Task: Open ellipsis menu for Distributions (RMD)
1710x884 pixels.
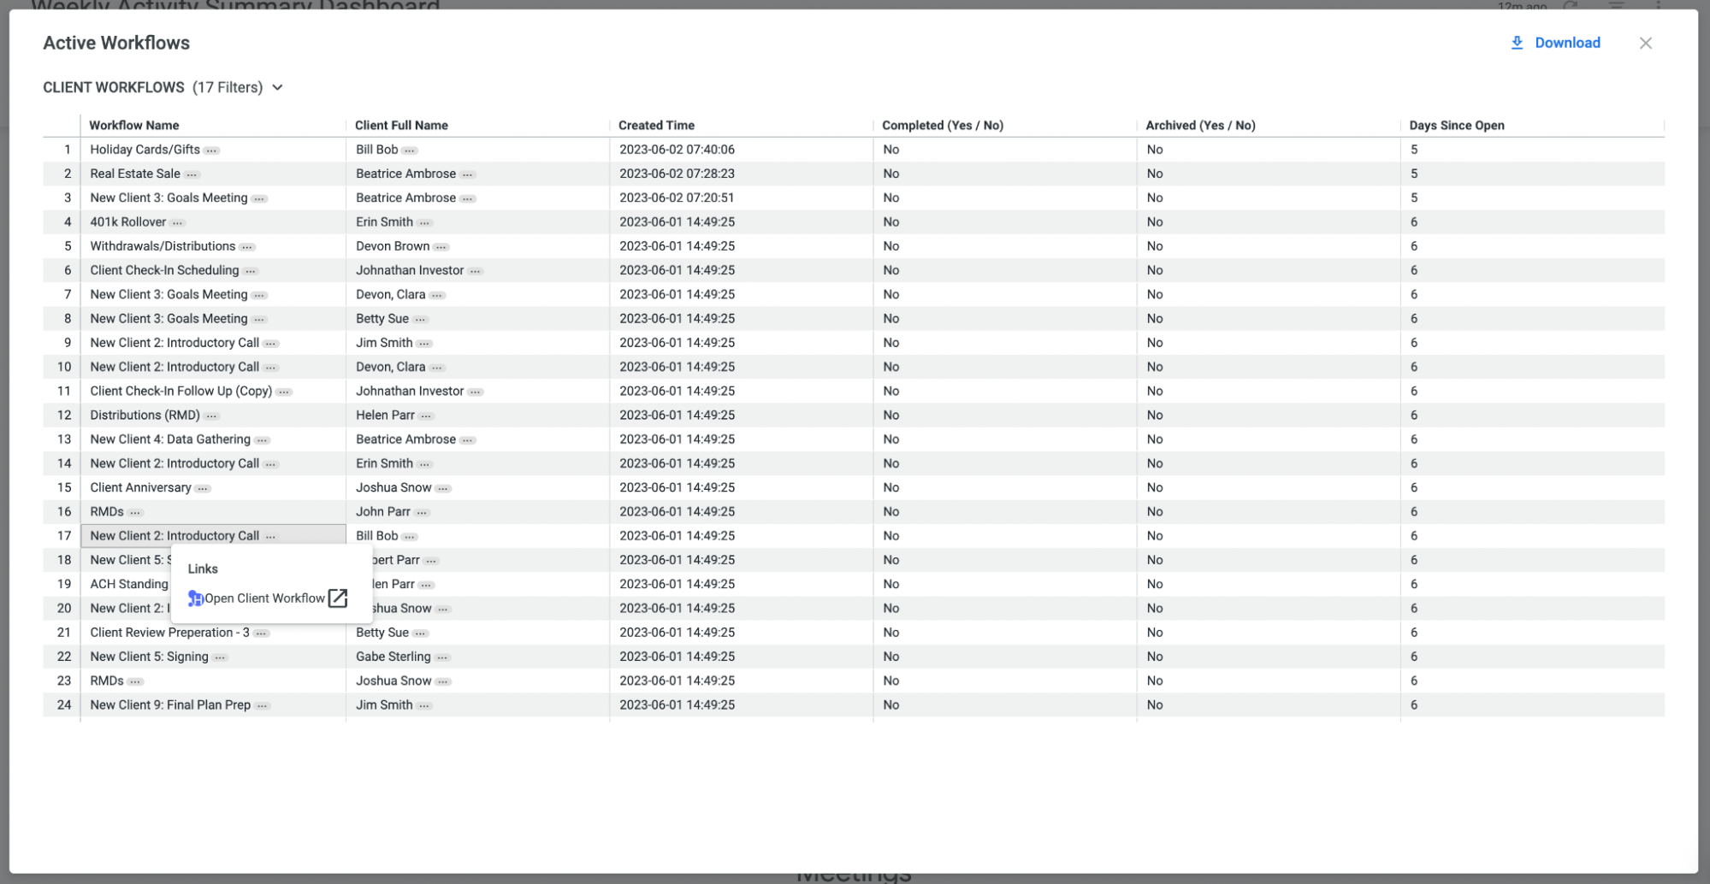Action: [211, 415]
